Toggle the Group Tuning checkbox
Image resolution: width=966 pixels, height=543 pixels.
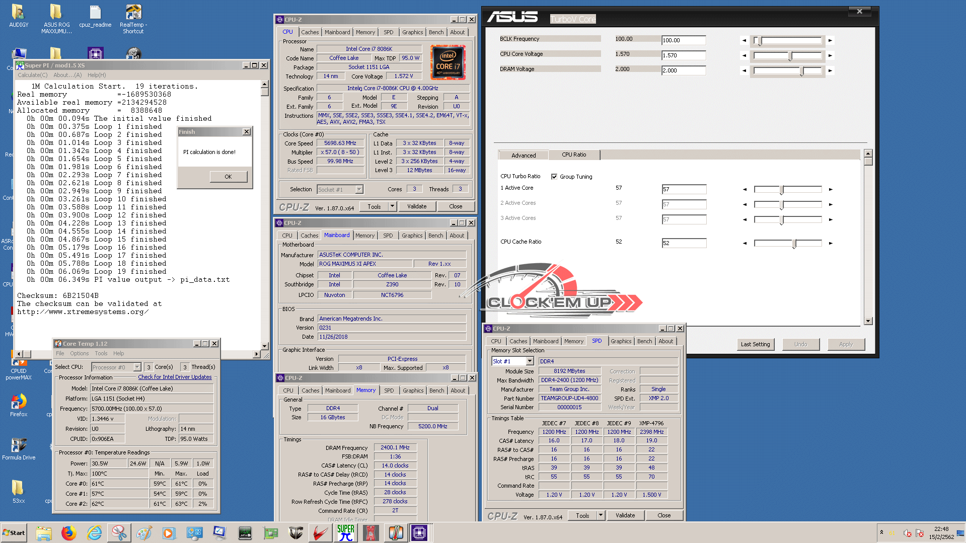coord(554,177)
